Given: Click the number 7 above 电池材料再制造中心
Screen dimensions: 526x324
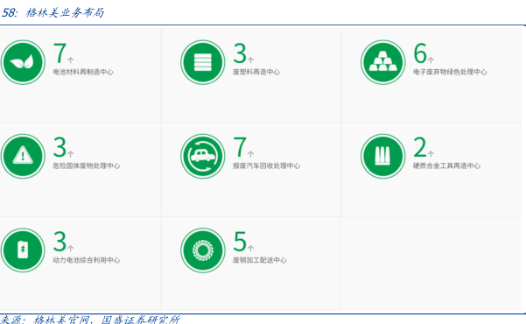Looking at the screenshot, I should 60,53.
